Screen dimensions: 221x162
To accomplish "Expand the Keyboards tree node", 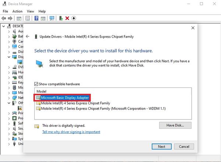I will [9, 83].
